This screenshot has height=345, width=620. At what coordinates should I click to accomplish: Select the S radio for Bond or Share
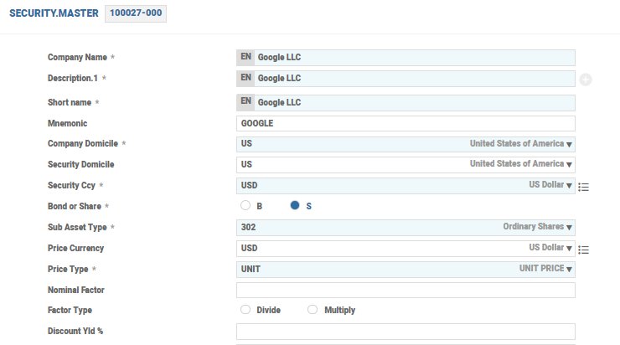pyautogui.click(x=296, y=205)
